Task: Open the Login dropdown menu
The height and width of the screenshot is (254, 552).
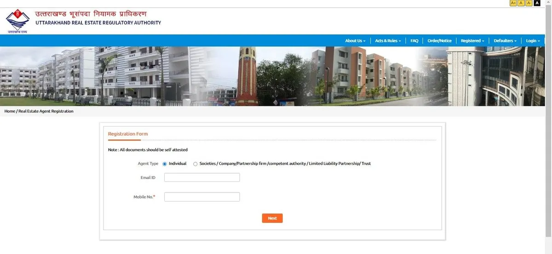Action: coord(533,41)
